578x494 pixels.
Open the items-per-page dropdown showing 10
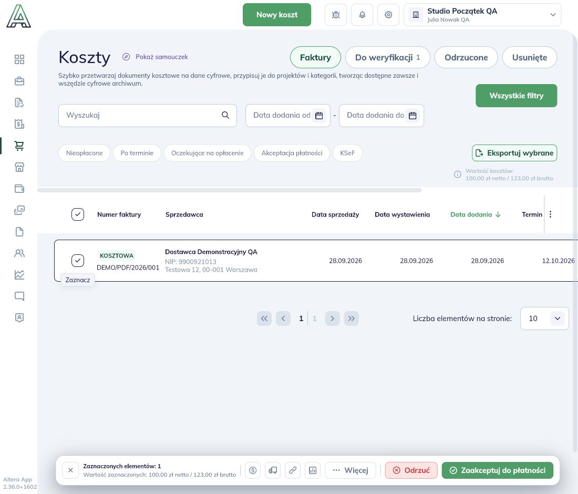click(544, 318)
